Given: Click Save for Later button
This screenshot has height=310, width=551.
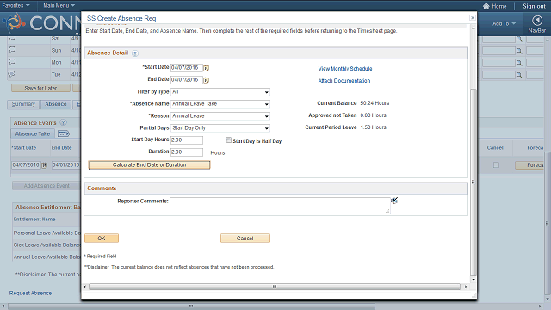Looking at the screenshot, I should [40, 88].
